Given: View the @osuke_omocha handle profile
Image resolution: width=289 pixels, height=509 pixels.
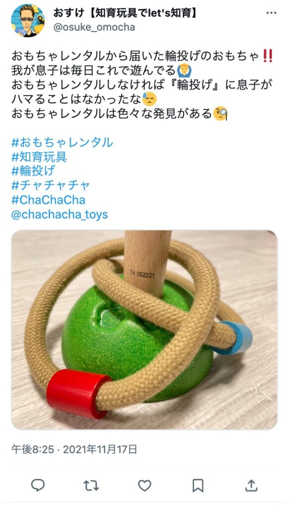Looking at the screenshot, I should (x=94, y=27).
